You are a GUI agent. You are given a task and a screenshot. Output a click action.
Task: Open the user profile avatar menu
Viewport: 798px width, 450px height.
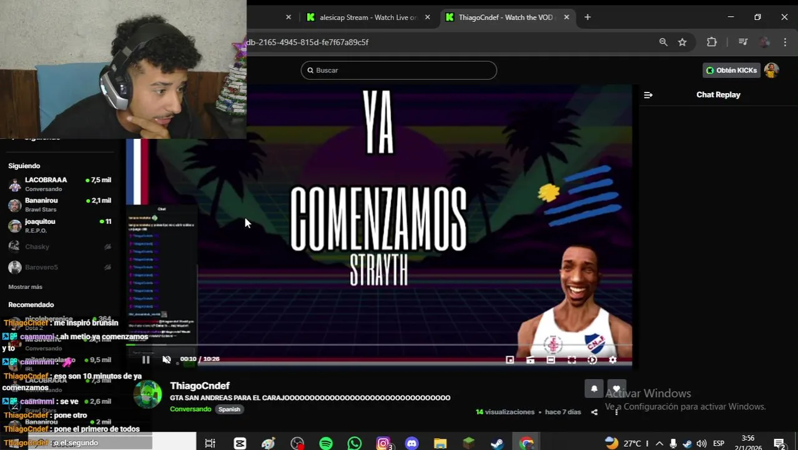point(771,70)
